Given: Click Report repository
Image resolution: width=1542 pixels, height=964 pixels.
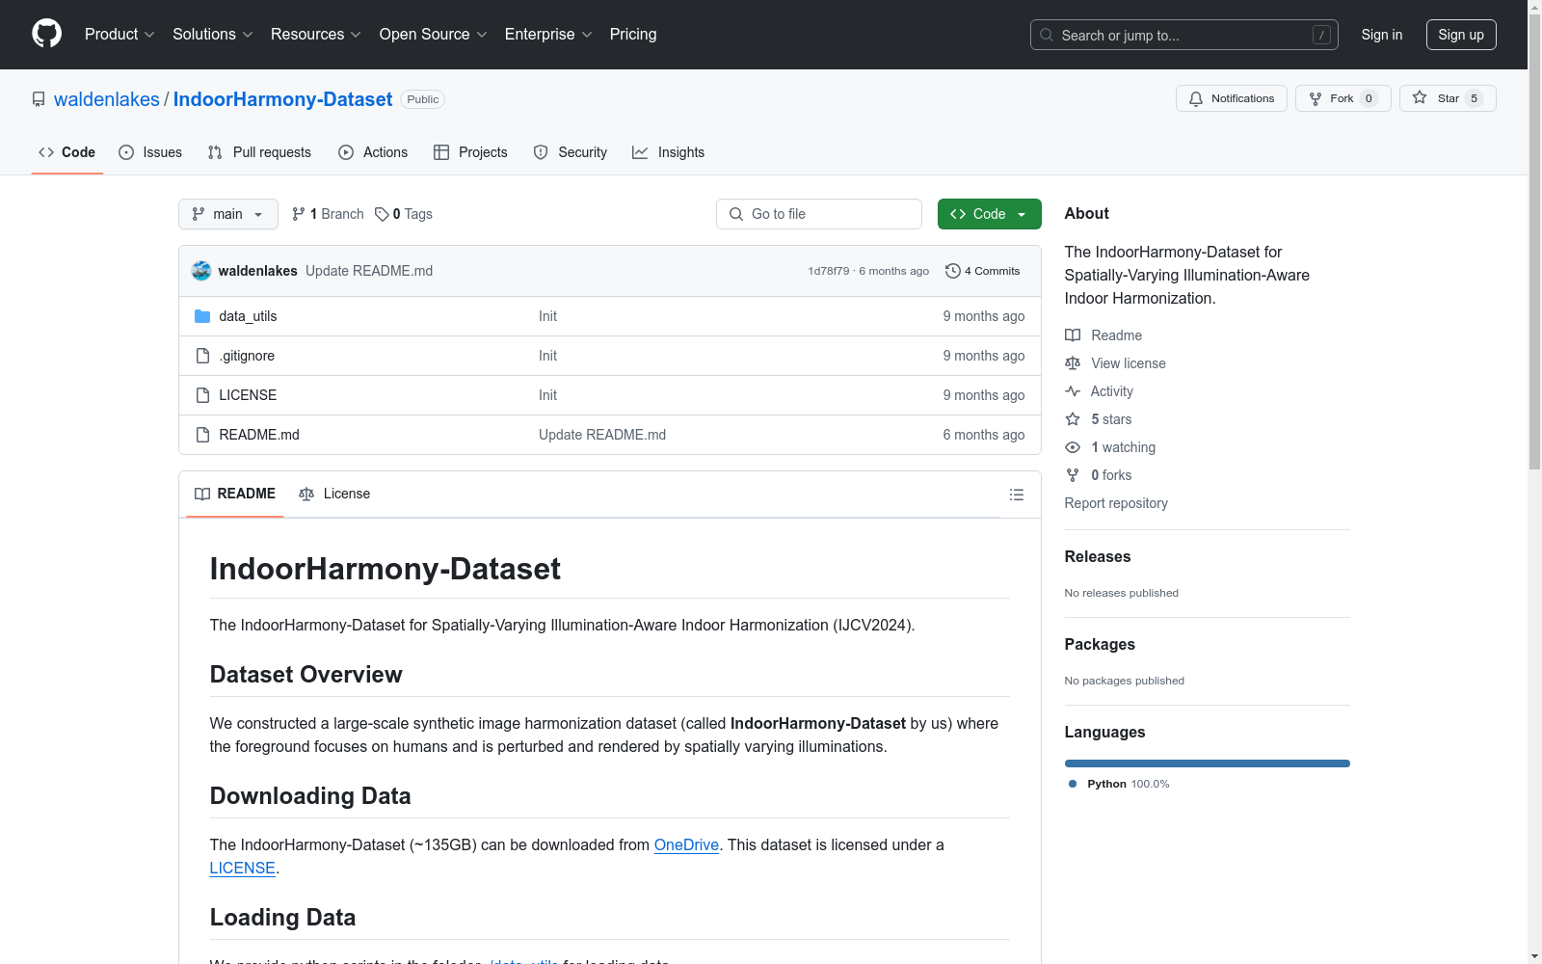Looking at the screenshot, I should (x=1116, y=503).
